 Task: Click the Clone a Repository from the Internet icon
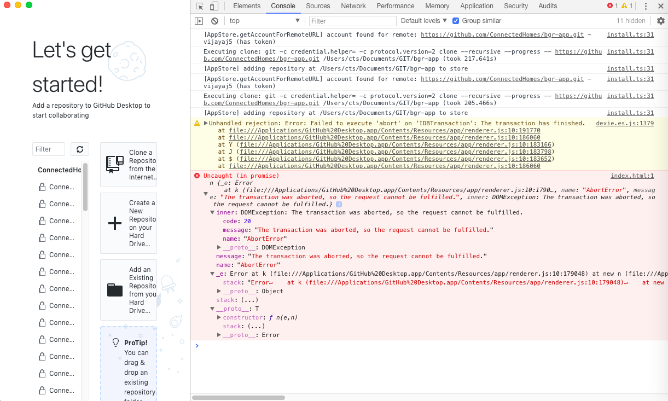tap(115, 162)
